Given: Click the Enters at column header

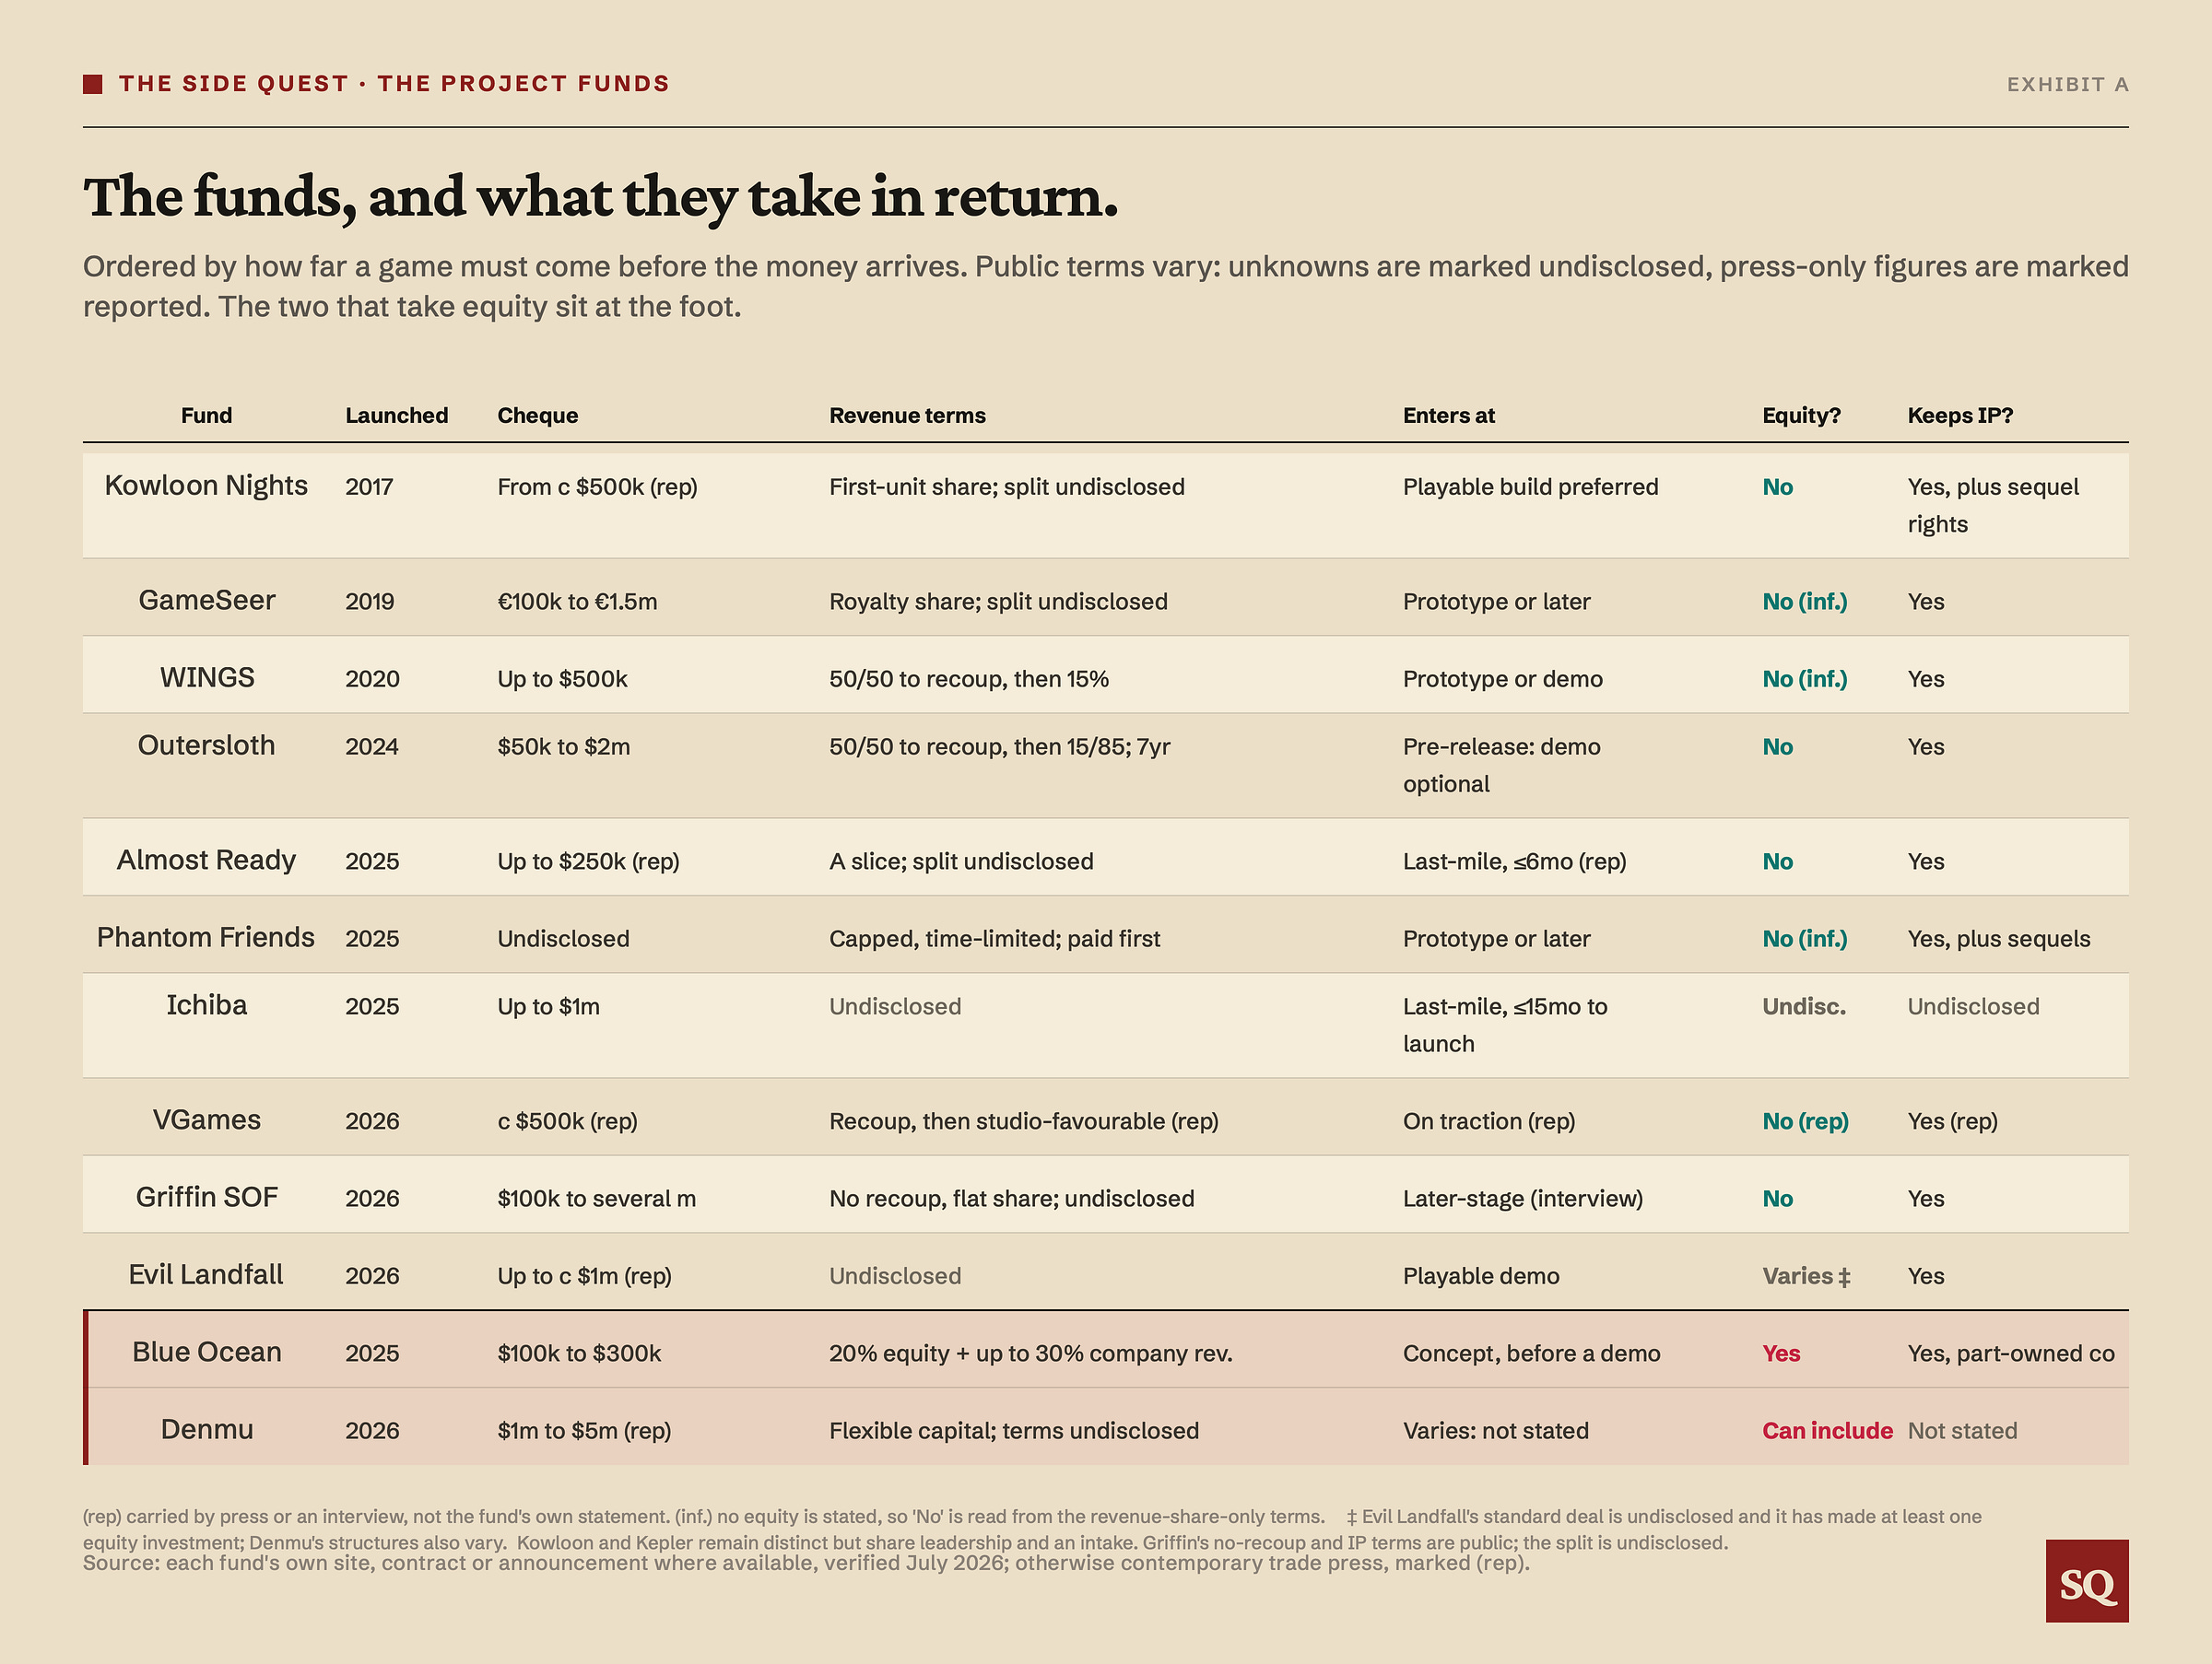Looking at the screenshot, I should point(1448,416).
